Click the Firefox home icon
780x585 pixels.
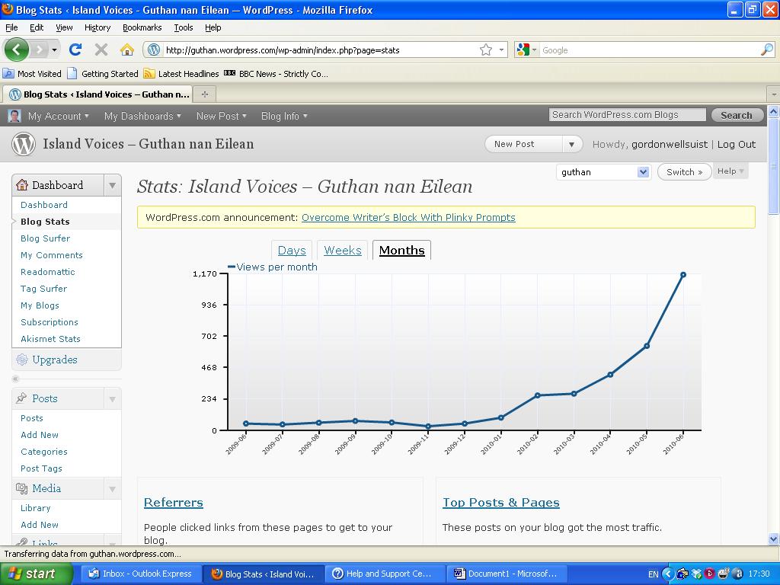click(127, 50)
